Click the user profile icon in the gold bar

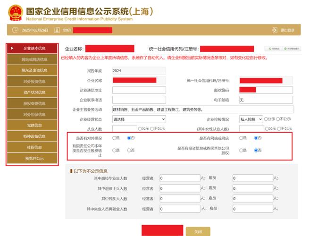tap(57, 30)
